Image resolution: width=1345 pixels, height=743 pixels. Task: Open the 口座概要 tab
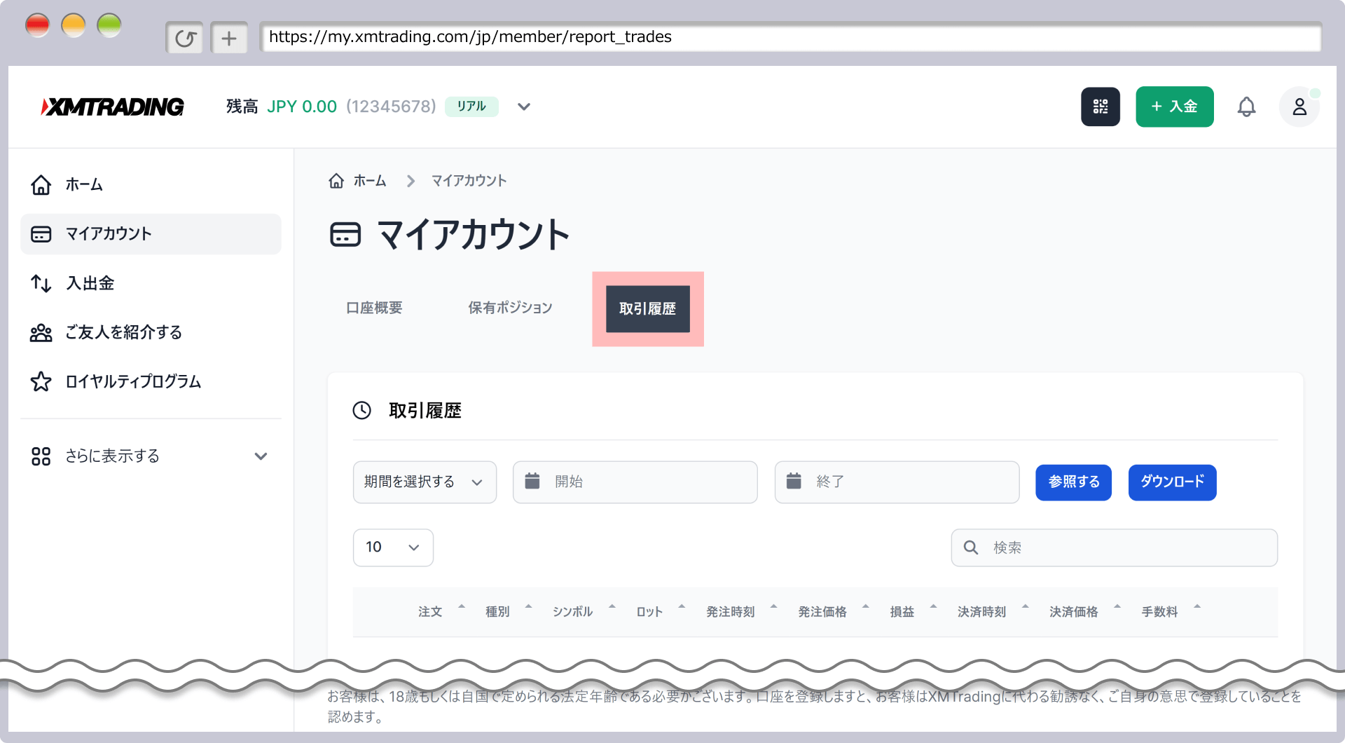click(374, 308)
